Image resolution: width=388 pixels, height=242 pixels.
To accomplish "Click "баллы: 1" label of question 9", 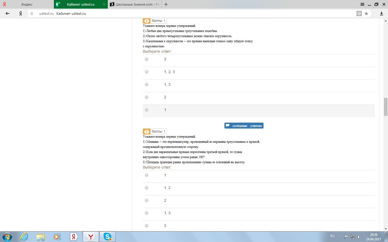I will (x=159, y=131).
